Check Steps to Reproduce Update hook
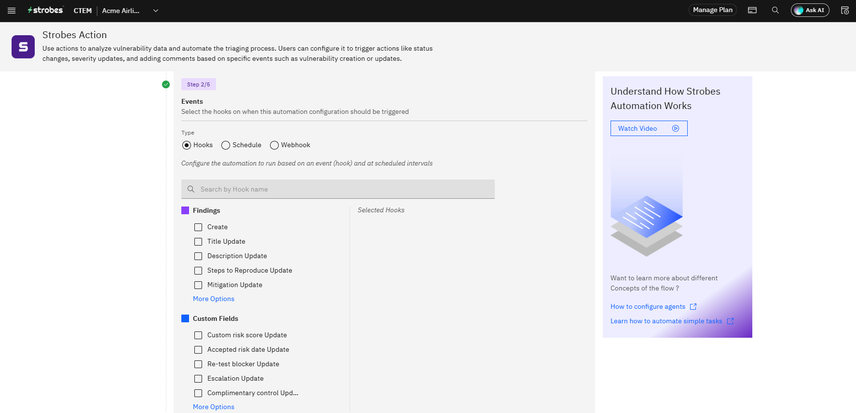 pyautogui.click(x=198, y=271)
